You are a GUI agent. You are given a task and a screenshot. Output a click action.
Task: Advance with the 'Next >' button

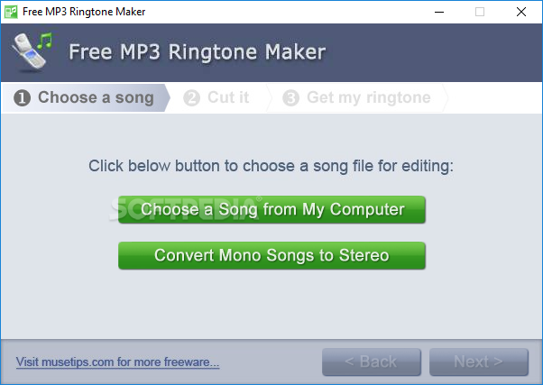coord(479,362)
